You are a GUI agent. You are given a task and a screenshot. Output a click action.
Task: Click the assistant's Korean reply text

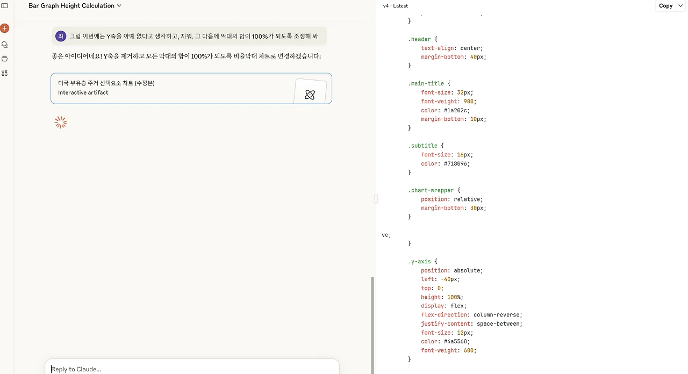point(186,56)
